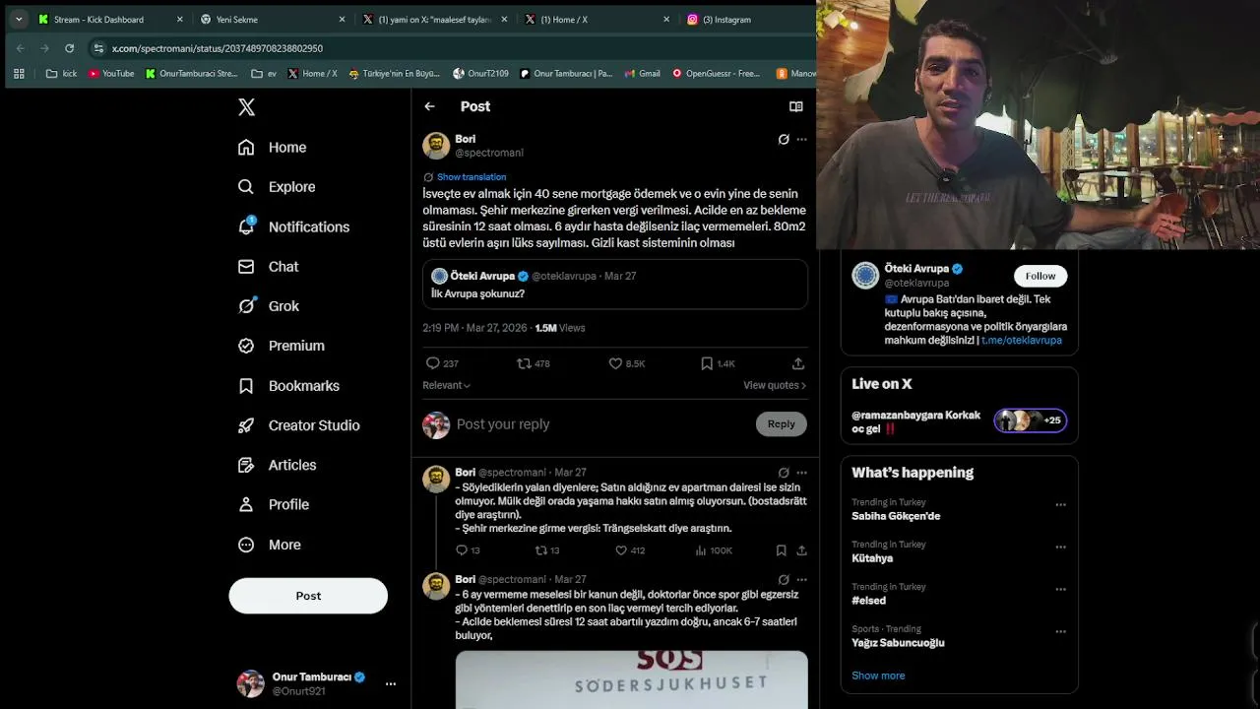Repost the main post with 478 reposts

tap(534, 363)
